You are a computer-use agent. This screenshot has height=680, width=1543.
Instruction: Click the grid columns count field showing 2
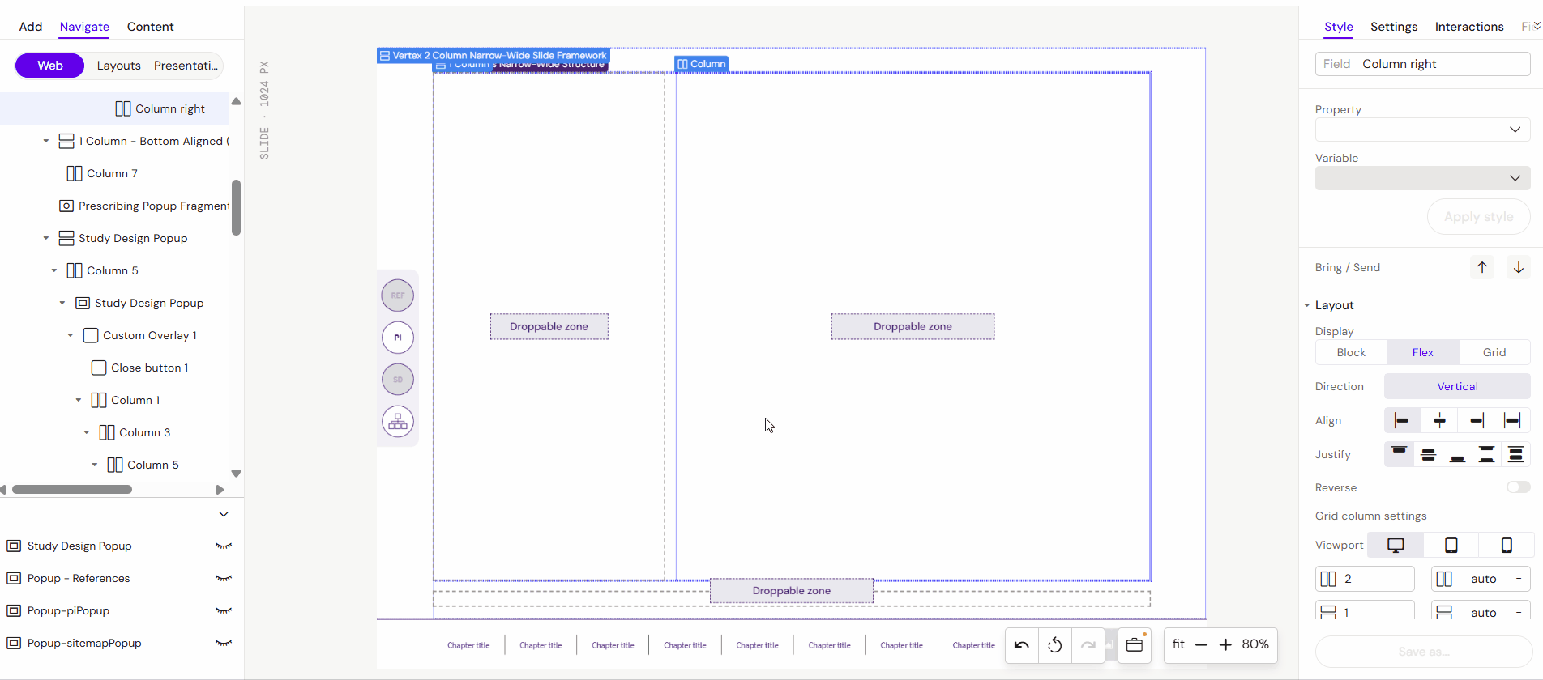point(1365,579)
